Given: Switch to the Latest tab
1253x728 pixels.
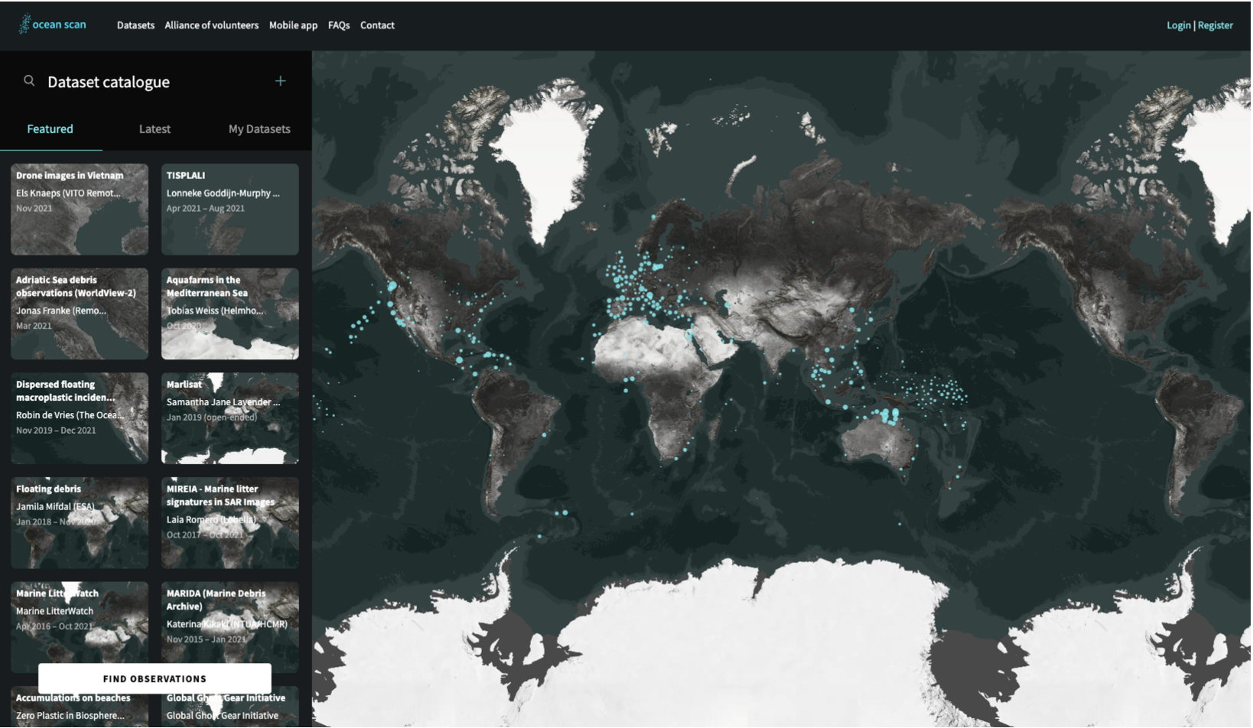Looking at the screenshot, I should [x=155, y=129].
